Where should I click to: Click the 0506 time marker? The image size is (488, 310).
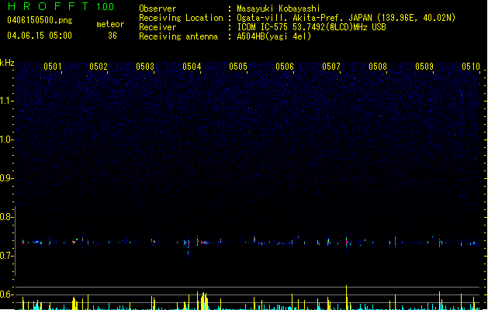(x=285, y=67)
